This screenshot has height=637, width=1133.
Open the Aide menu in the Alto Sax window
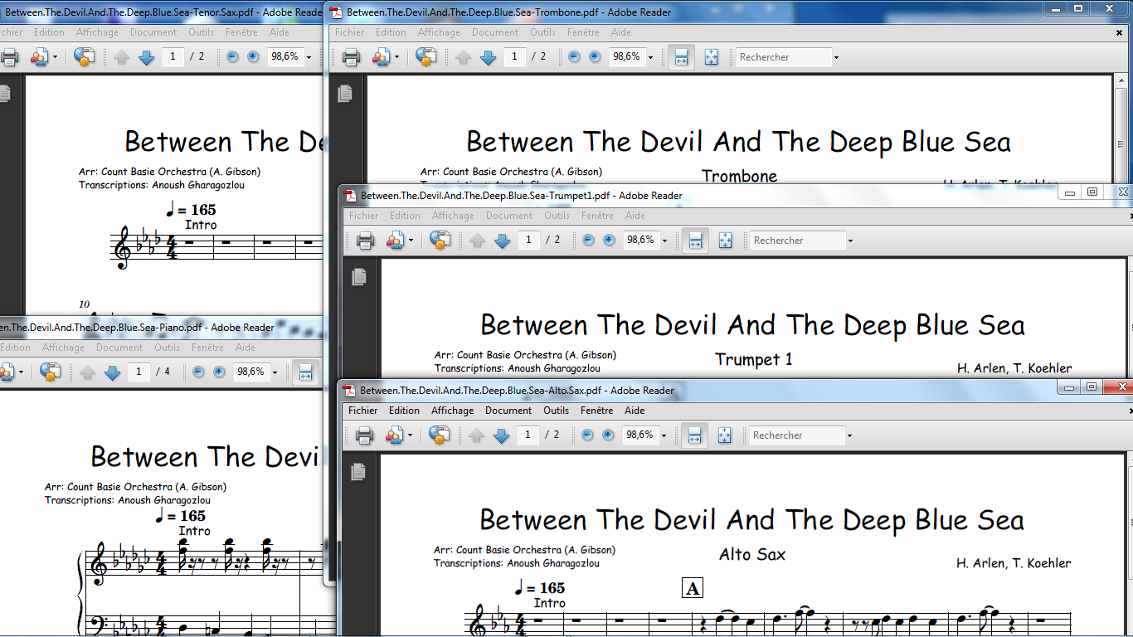pos(635,411)
